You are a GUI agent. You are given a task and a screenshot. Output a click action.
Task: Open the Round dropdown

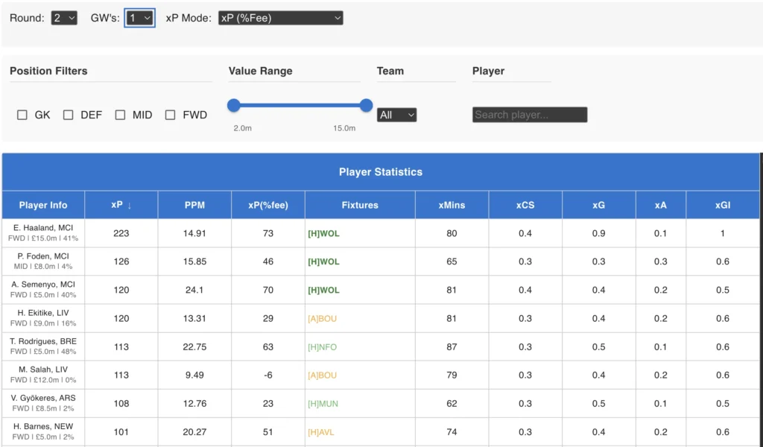[64, 18]
